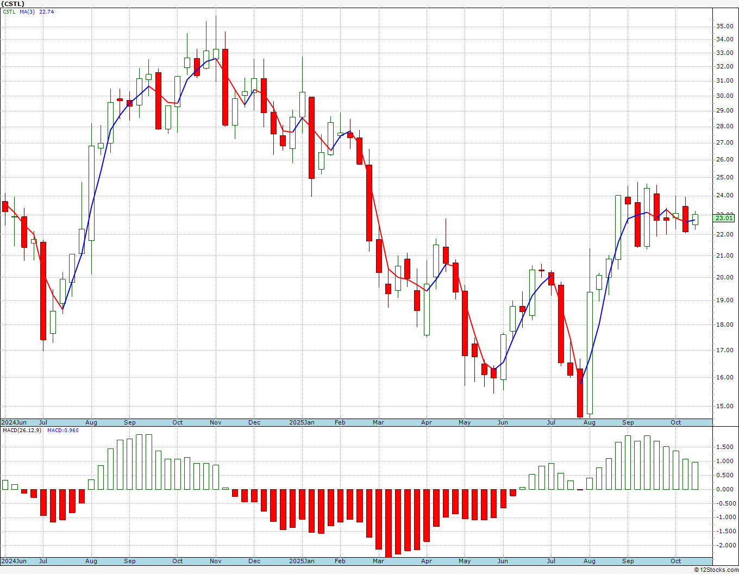Screen dimensions: 739x574
Task: Click the 28.00 price axis label
Action: click(x=724, y=126)
